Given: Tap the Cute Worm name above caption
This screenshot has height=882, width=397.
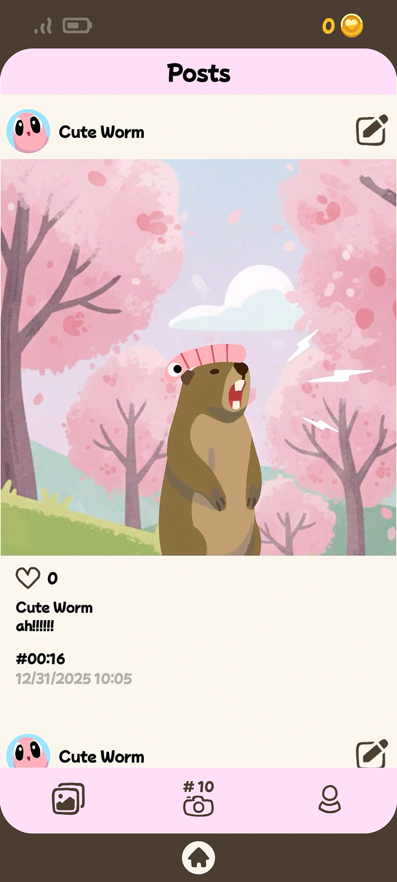Looking at the screenshot, I should [x=54, y=607].
